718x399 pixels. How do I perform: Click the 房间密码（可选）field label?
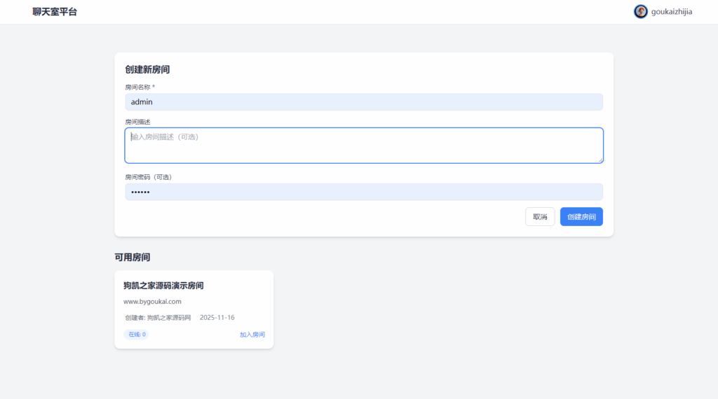pos(148,177)
